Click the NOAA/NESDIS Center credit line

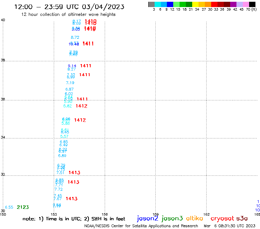click(141, 226)
